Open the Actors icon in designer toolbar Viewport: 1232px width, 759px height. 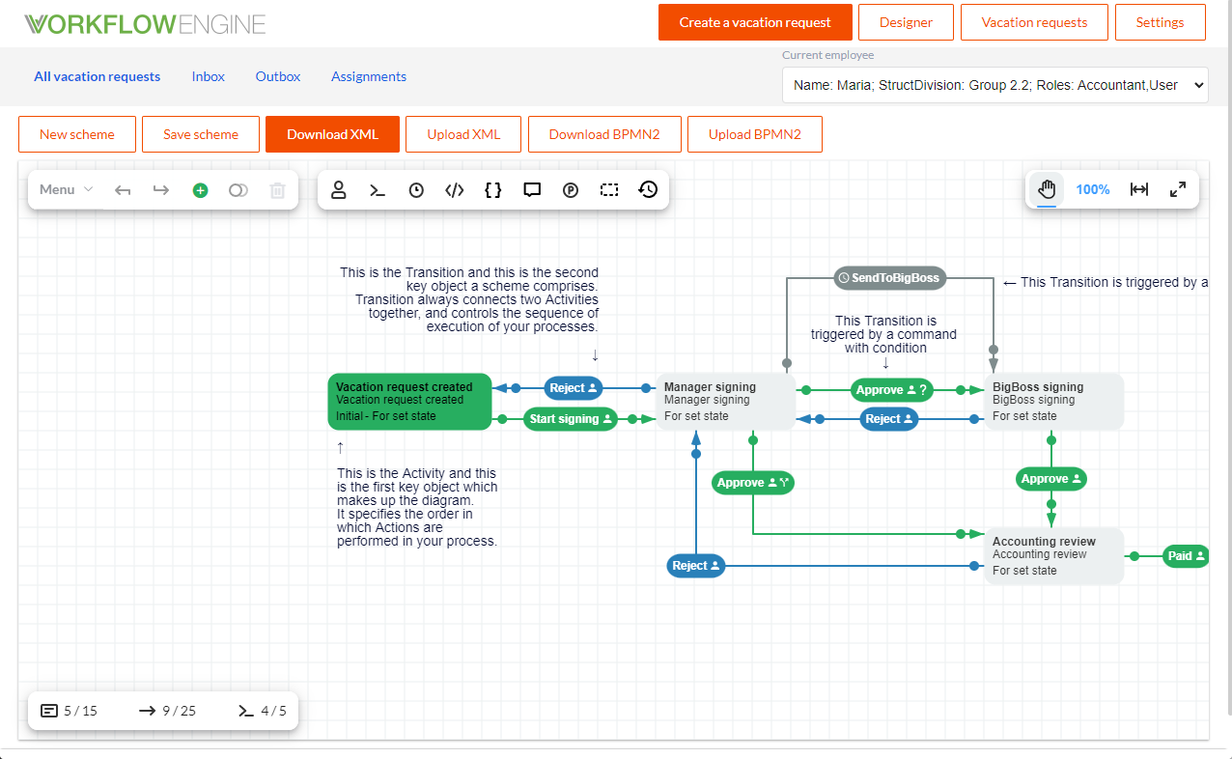[339, 190]
